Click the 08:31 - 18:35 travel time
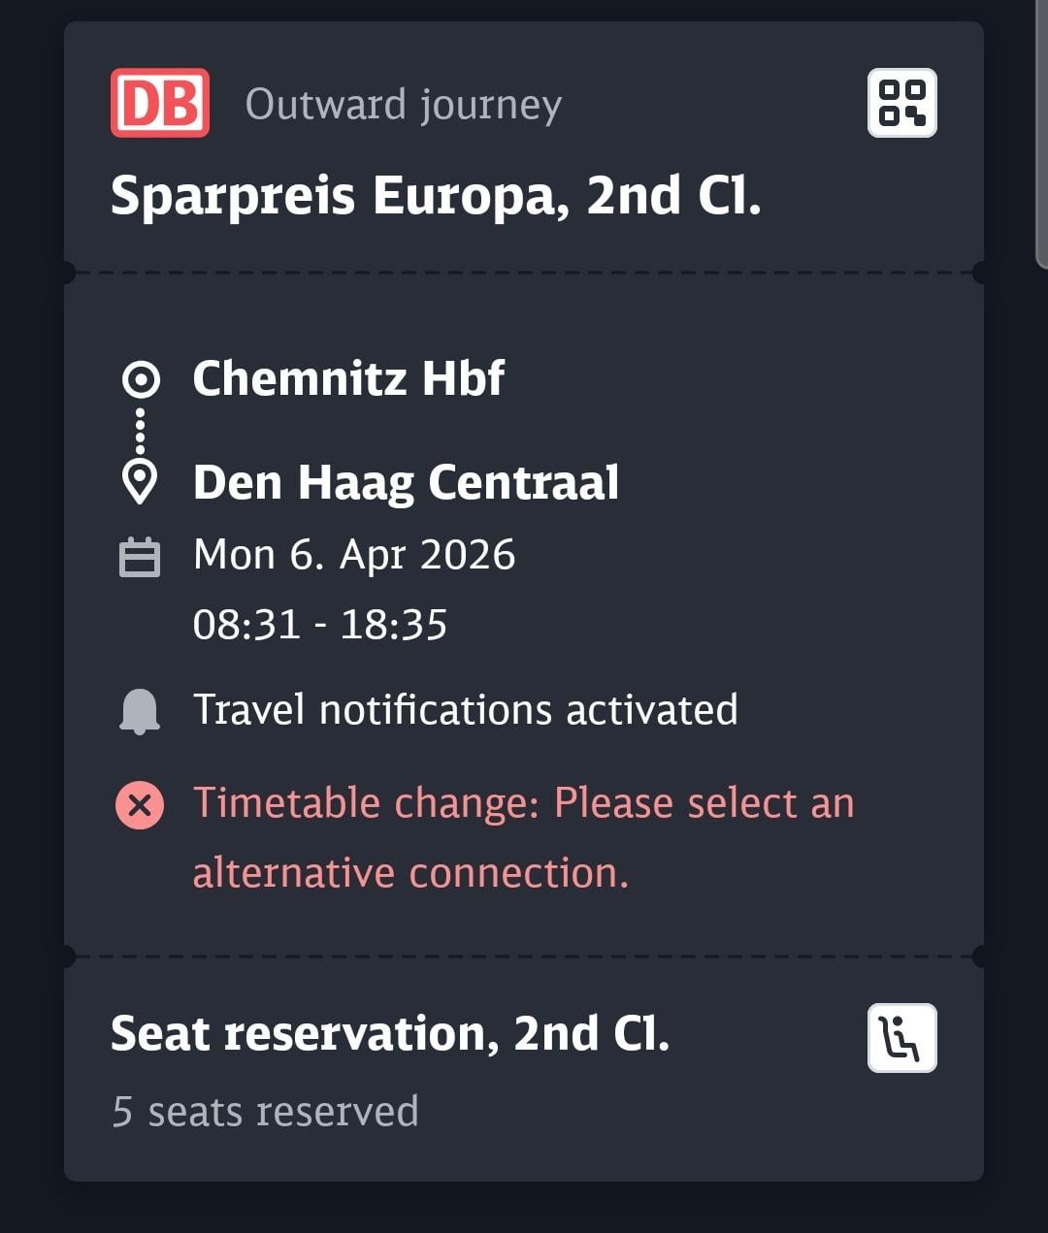Viewport: 1048px width, 1233px height. pyautogui.click(x=320, y=625)
